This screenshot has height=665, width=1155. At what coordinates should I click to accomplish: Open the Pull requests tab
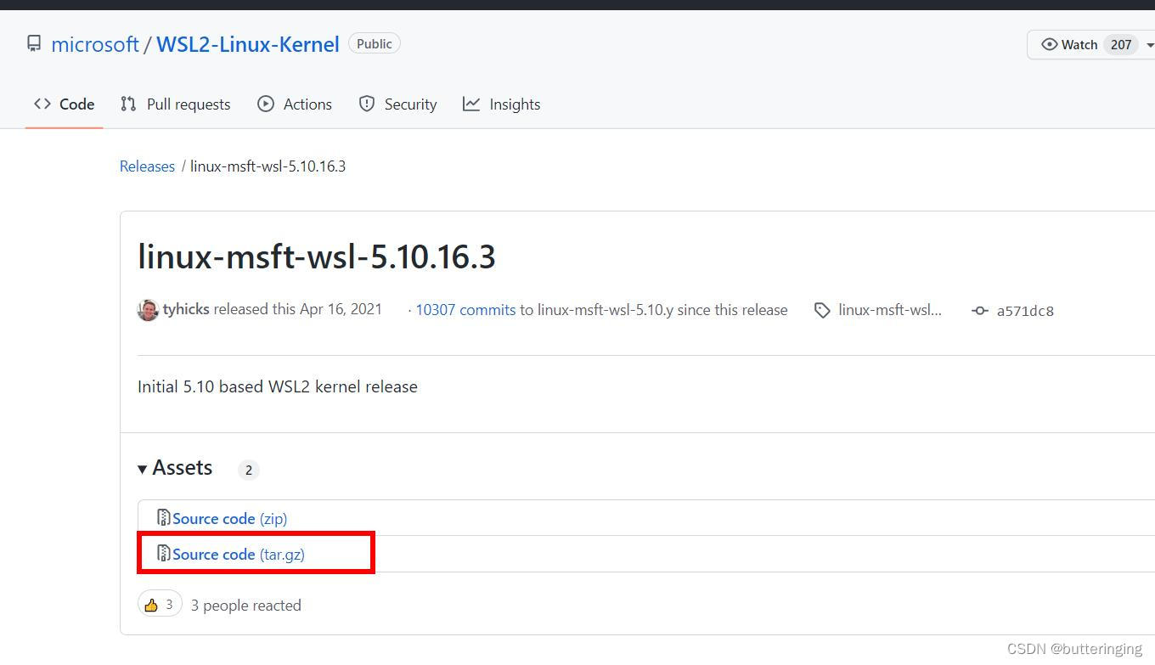[x=176, y=104]
